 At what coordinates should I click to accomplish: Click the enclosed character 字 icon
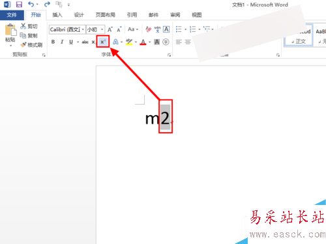(x=166, y=42)
